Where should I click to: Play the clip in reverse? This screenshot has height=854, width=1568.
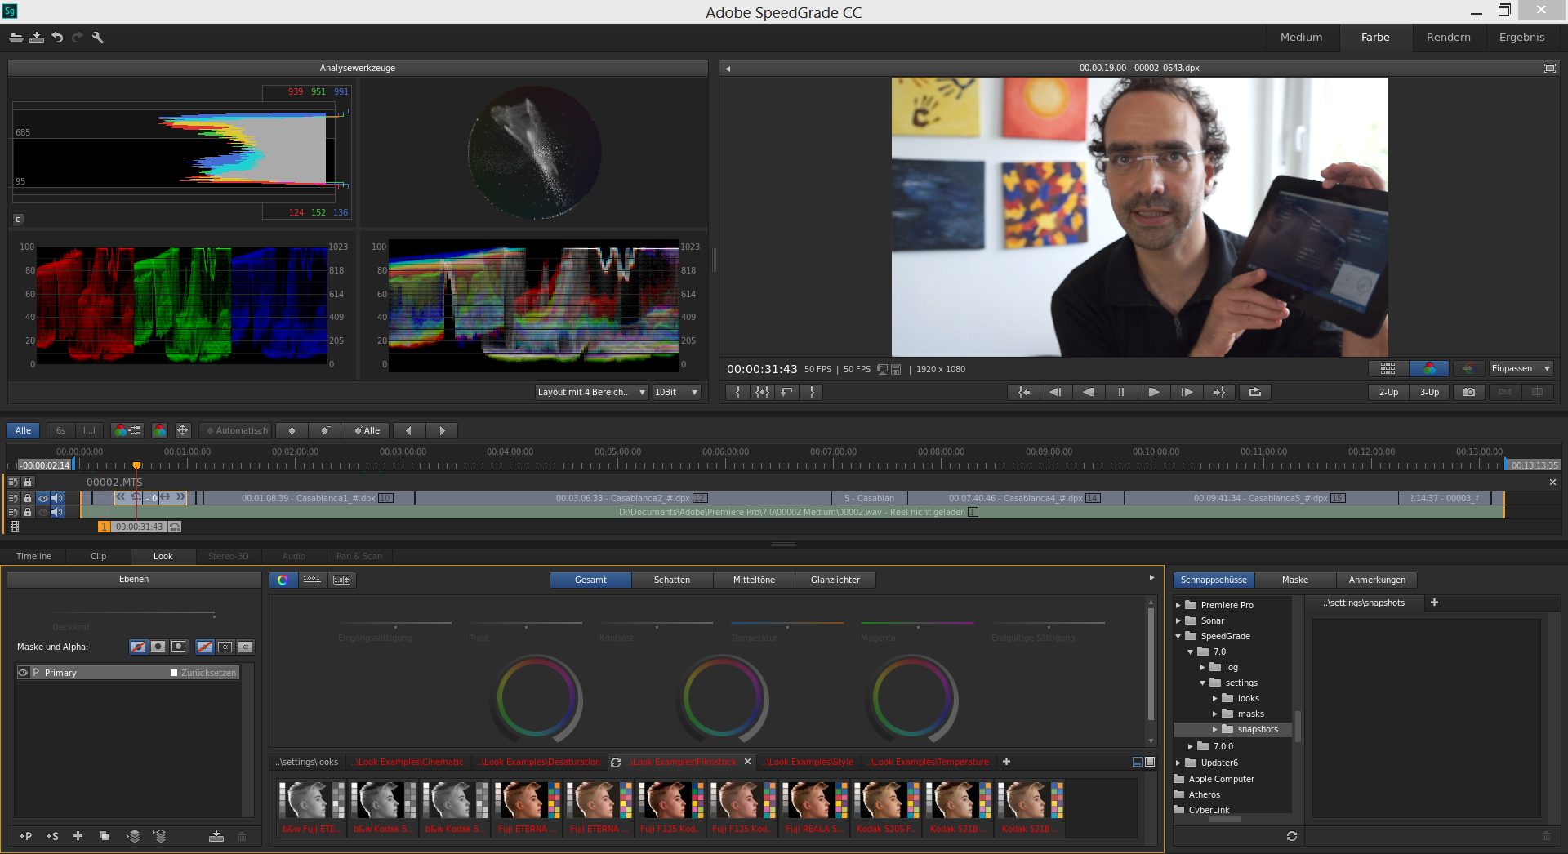click(1088, 392)
